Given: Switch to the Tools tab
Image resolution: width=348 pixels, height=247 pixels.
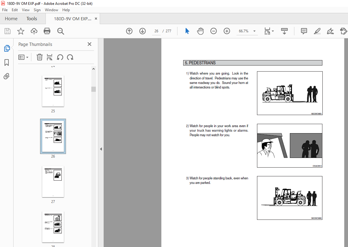Looking at the screenshot, I should [32, 19].
